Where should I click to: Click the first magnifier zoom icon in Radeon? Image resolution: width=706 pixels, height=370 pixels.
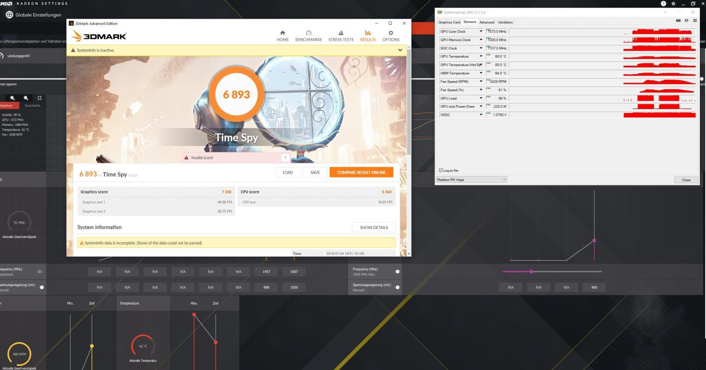click(x=12, y=98)
